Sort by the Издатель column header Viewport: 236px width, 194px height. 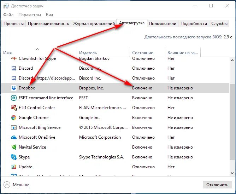coord(103,52)
